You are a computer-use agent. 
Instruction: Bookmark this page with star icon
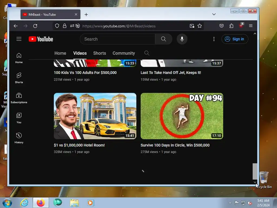[200, 26]
